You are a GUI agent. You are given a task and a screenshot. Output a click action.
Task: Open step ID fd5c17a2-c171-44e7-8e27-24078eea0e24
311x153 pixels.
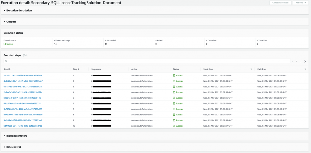tap(22, 87)
